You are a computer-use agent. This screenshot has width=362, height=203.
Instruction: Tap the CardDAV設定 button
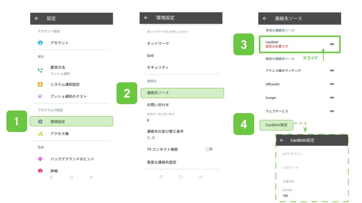pos(276,125)
